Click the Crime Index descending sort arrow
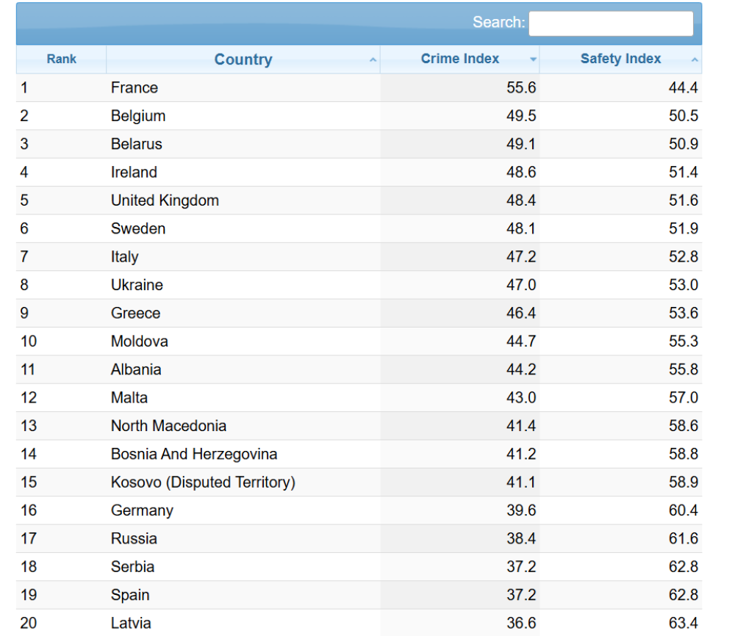735x636 pixels. 533,59
